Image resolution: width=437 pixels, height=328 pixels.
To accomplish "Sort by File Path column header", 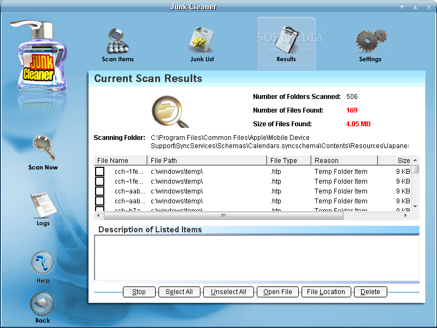I will pos(207,160).
